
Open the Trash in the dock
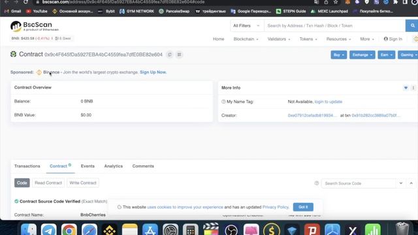pos(402,229)
